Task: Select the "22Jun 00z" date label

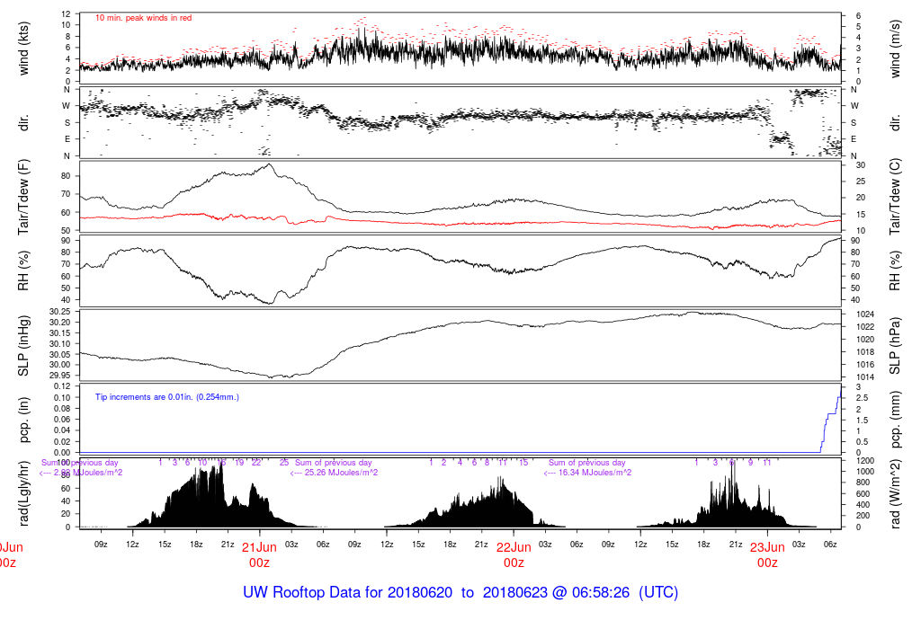Action: 514,555
